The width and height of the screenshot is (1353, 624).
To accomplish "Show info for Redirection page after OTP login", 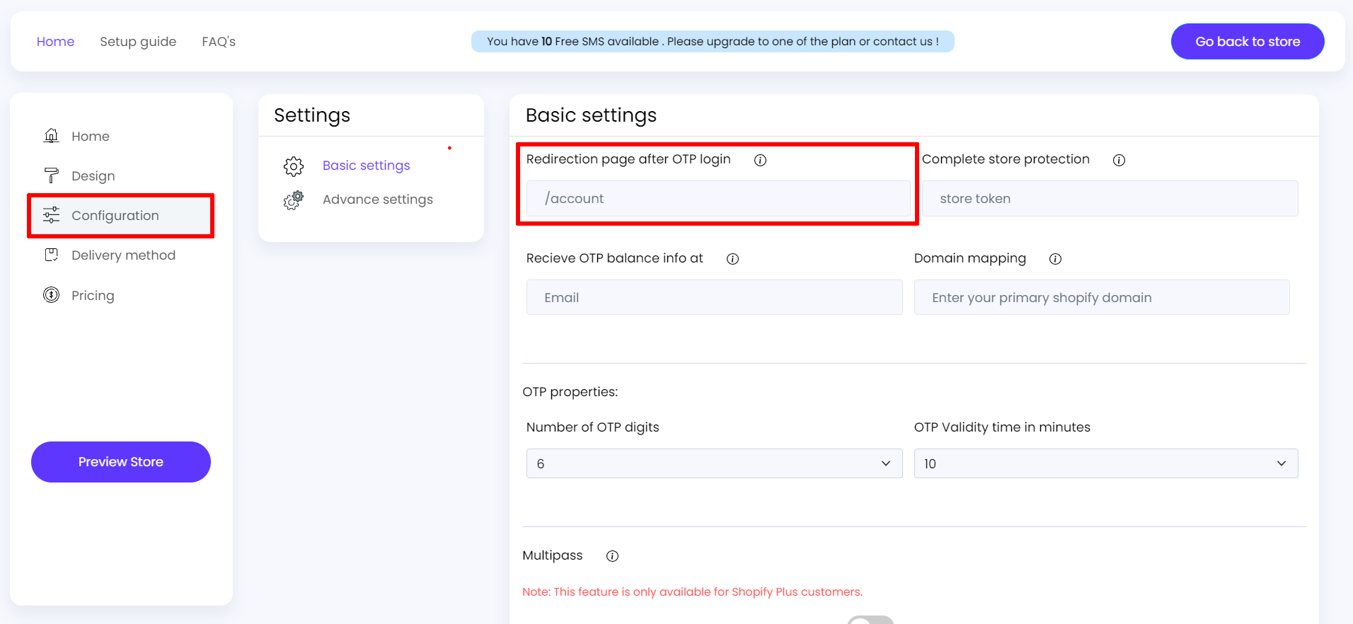I will coord(760,160).
